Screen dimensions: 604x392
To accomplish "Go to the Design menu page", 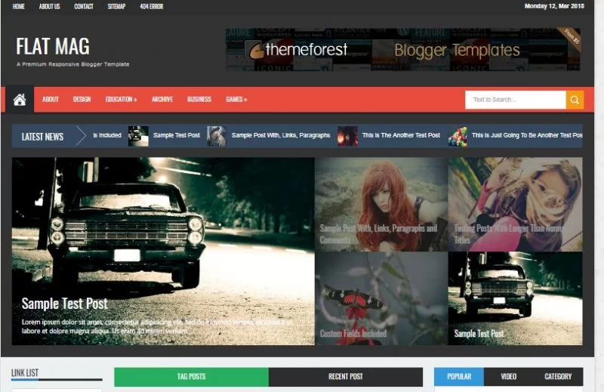I will [x=82, y=100].
